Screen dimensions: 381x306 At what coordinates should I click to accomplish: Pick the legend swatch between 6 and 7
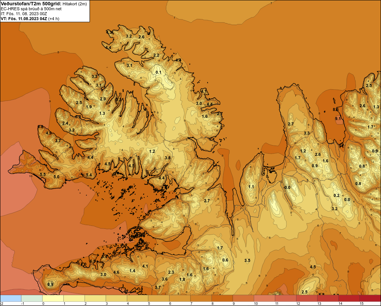click(180, 298)
